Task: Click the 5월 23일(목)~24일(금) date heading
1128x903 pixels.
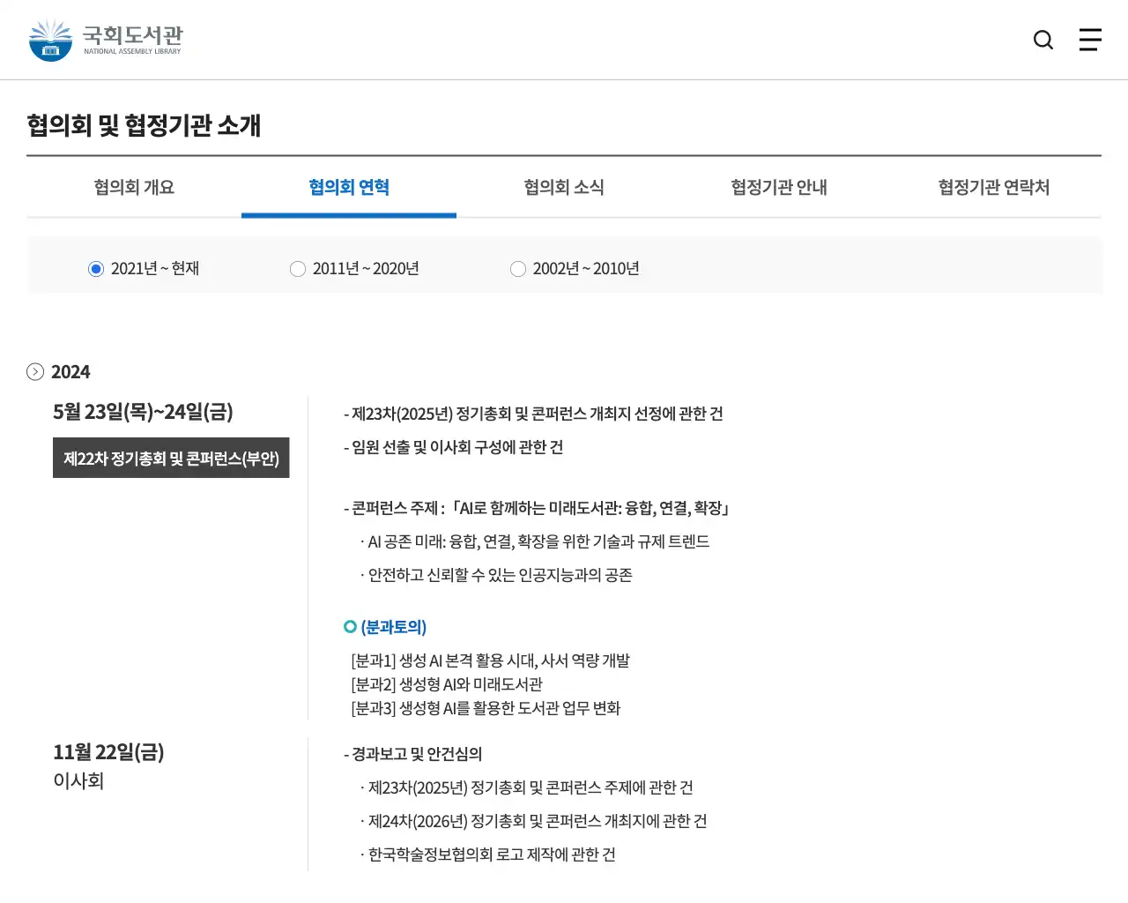Action: (x=141, y=411)
